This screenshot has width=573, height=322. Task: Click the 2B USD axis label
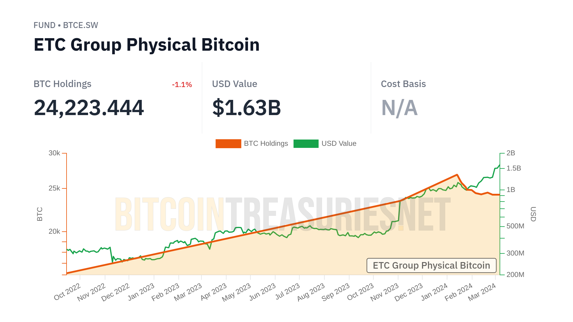pos(511,153)
